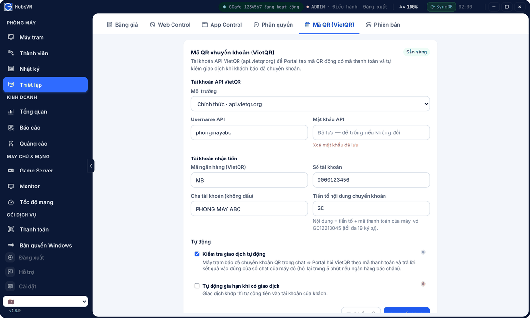Select the Mã QR (VietQR) tab
Viewport: 530px width, 318px height.
[329, 24]
